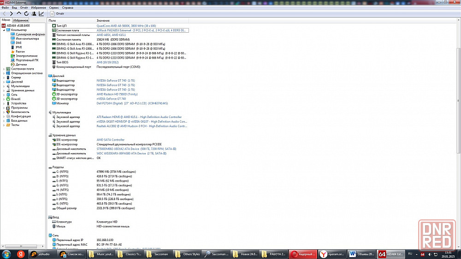Click the Портативный ПК laptop icon
Viewport: 461px width, 259px height.
[x=12, y=60]
